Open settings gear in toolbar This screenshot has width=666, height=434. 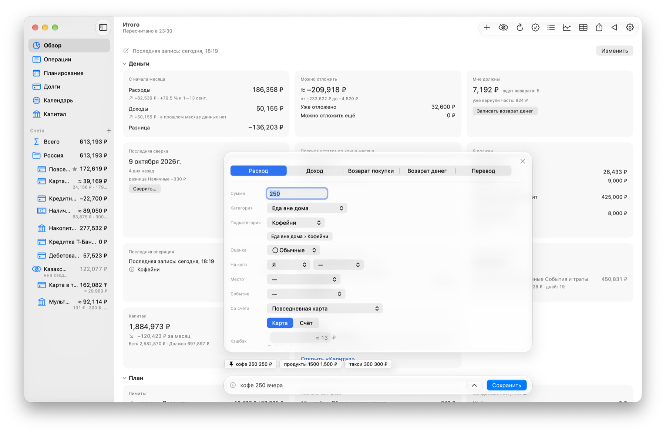[x=630, y=27]
